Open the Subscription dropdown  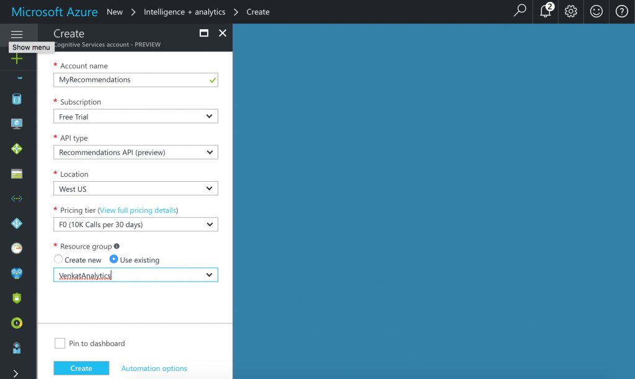(136, 117)
